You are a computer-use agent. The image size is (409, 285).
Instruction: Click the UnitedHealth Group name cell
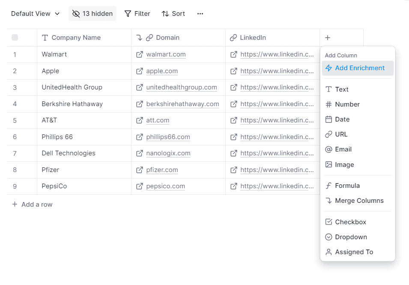point(72,87)
